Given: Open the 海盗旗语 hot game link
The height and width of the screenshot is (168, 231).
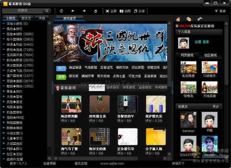Looking at the screenshot, I should point(75,67).
